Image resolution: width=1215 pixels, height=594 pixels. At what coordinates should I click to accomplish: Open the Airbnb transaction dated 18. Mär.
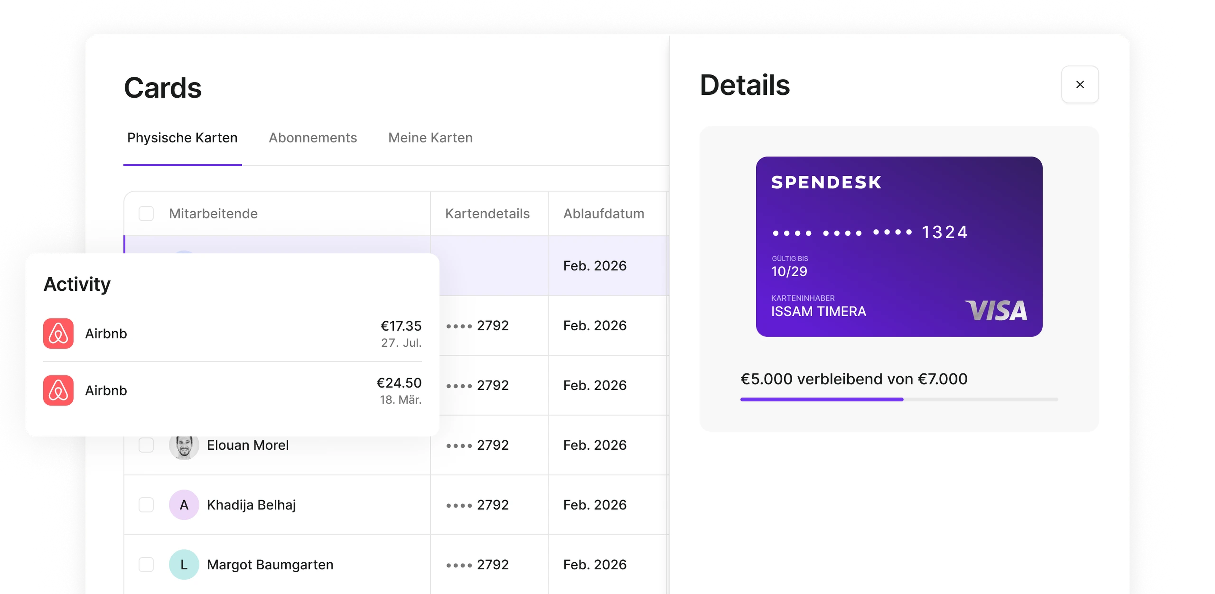[x=233, y=390]
